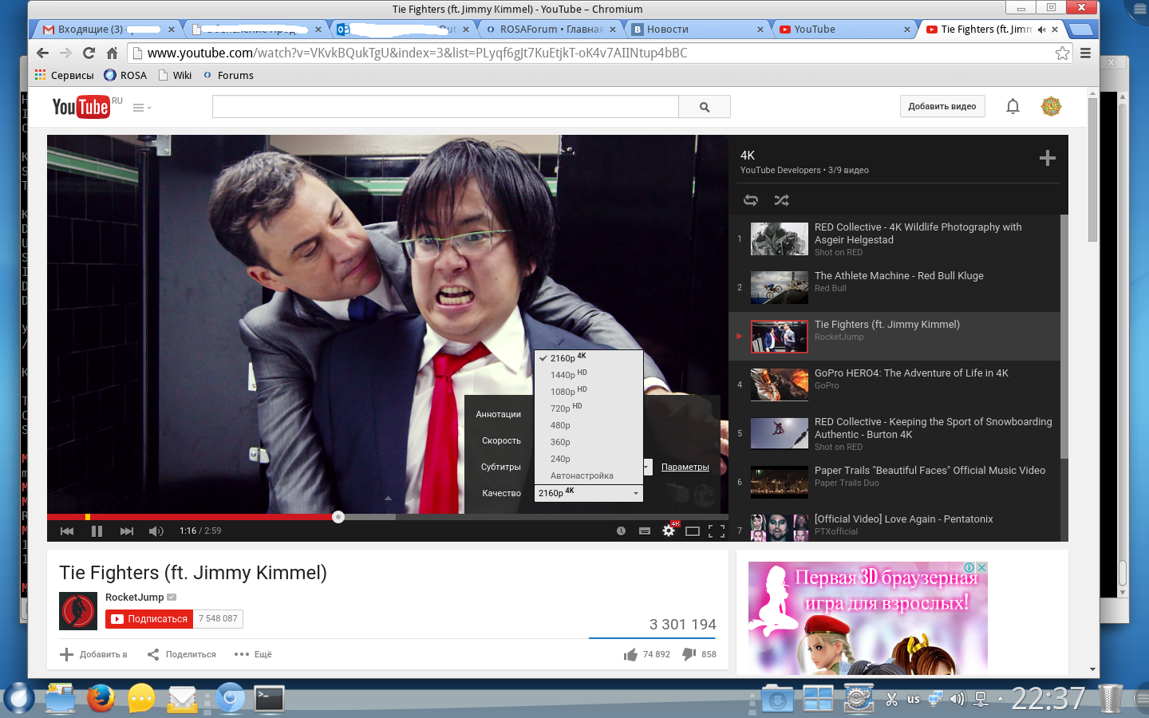1149x718 pixels.
Task: Close the AdChoices ad with X
Action: (x=982, y=567)
